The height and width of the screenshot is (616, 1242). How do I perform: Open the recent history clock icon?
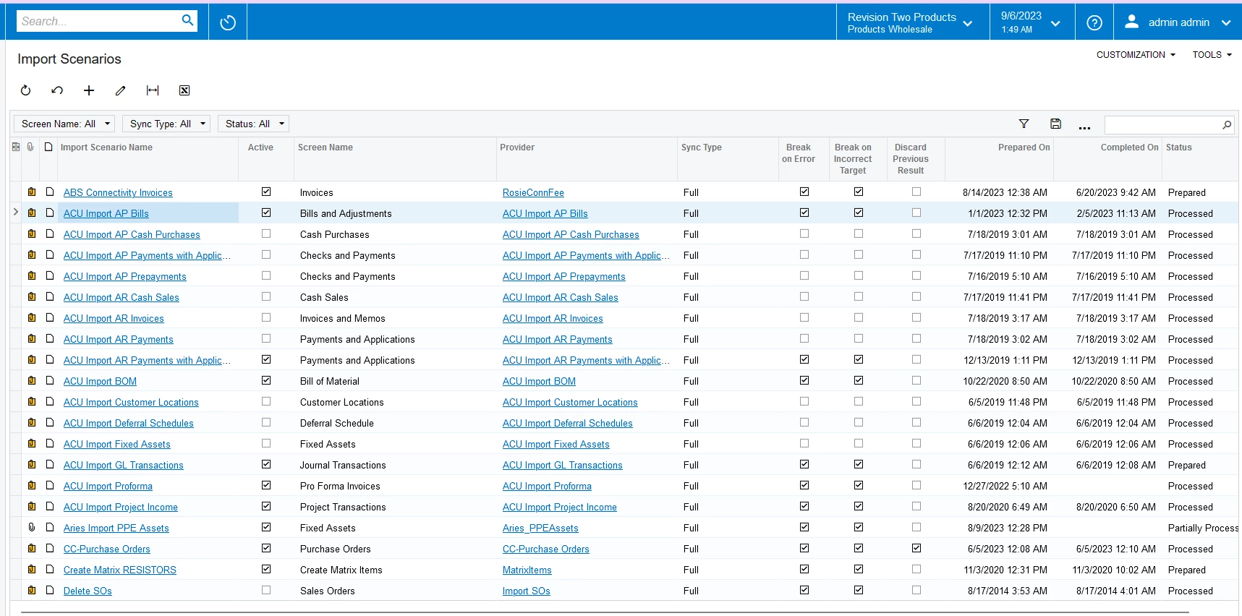tap(228, 23)
